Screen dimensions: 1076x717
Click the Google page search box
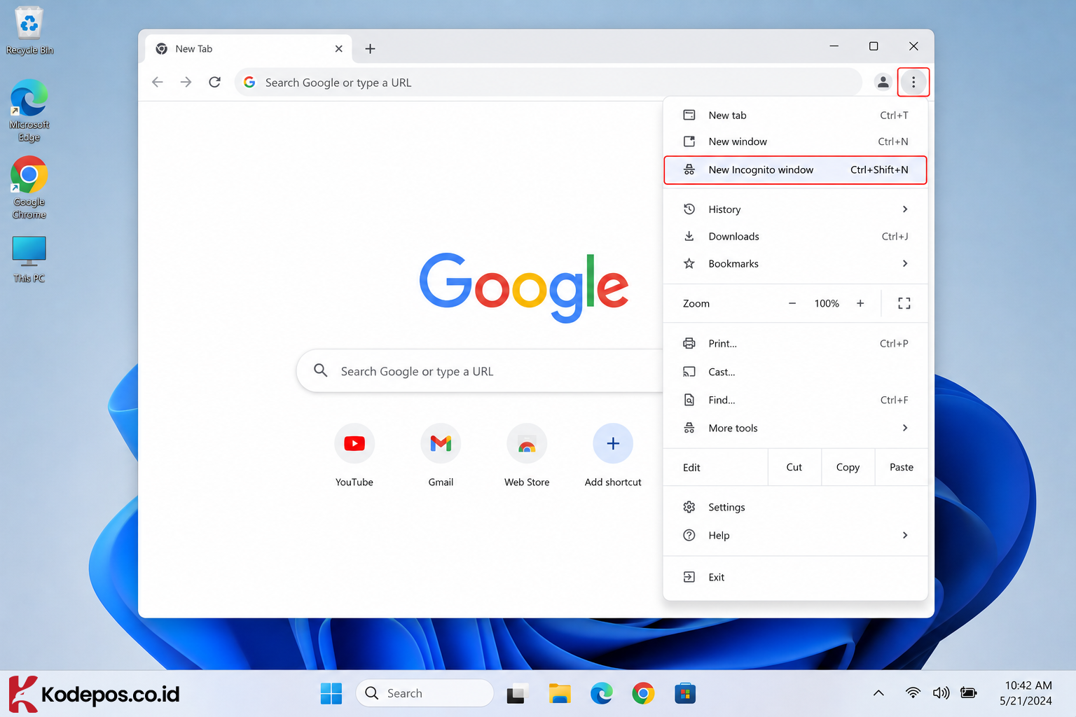(x=481, y=371)
